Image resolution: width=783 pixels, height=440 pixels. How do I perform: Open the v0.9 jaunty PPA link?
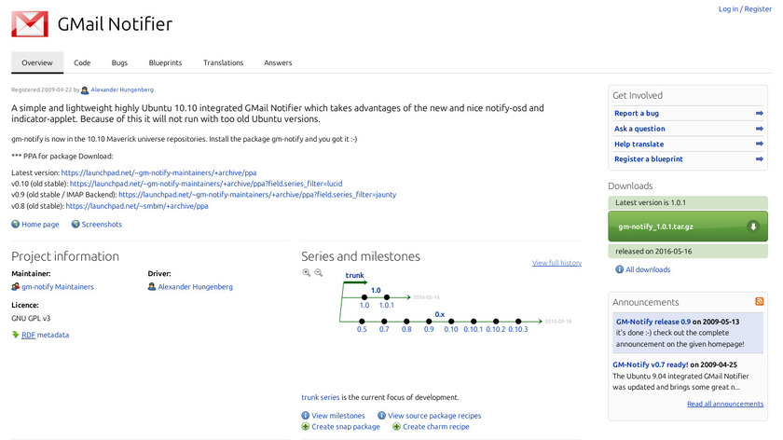(257, 195)
